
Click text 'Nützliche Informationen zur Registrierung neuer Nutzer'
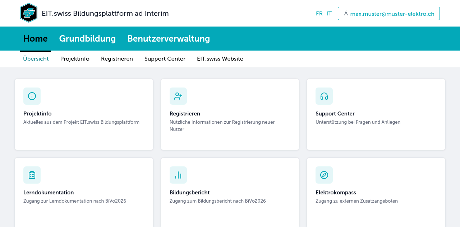click(x=222, y=126)
